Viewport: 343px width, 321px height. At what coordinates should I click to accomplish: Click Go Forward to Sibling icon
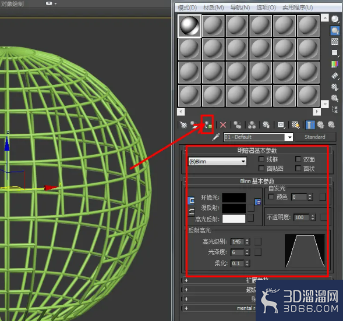(331, 125)
